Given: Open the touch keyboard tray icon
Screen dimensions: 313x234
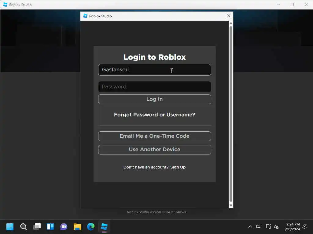Looking at the screenshot, I should click(x=259, y=227).
